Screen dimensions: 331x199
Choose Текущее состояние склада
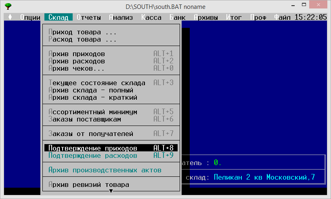click(x=96, y=83)
